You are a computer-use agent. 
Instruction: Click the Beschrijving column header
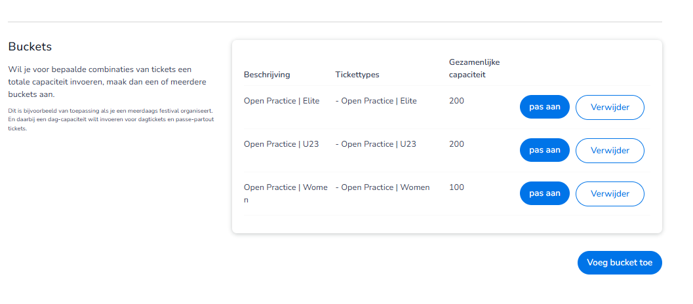pyautogui.click(x=267, y=75)
